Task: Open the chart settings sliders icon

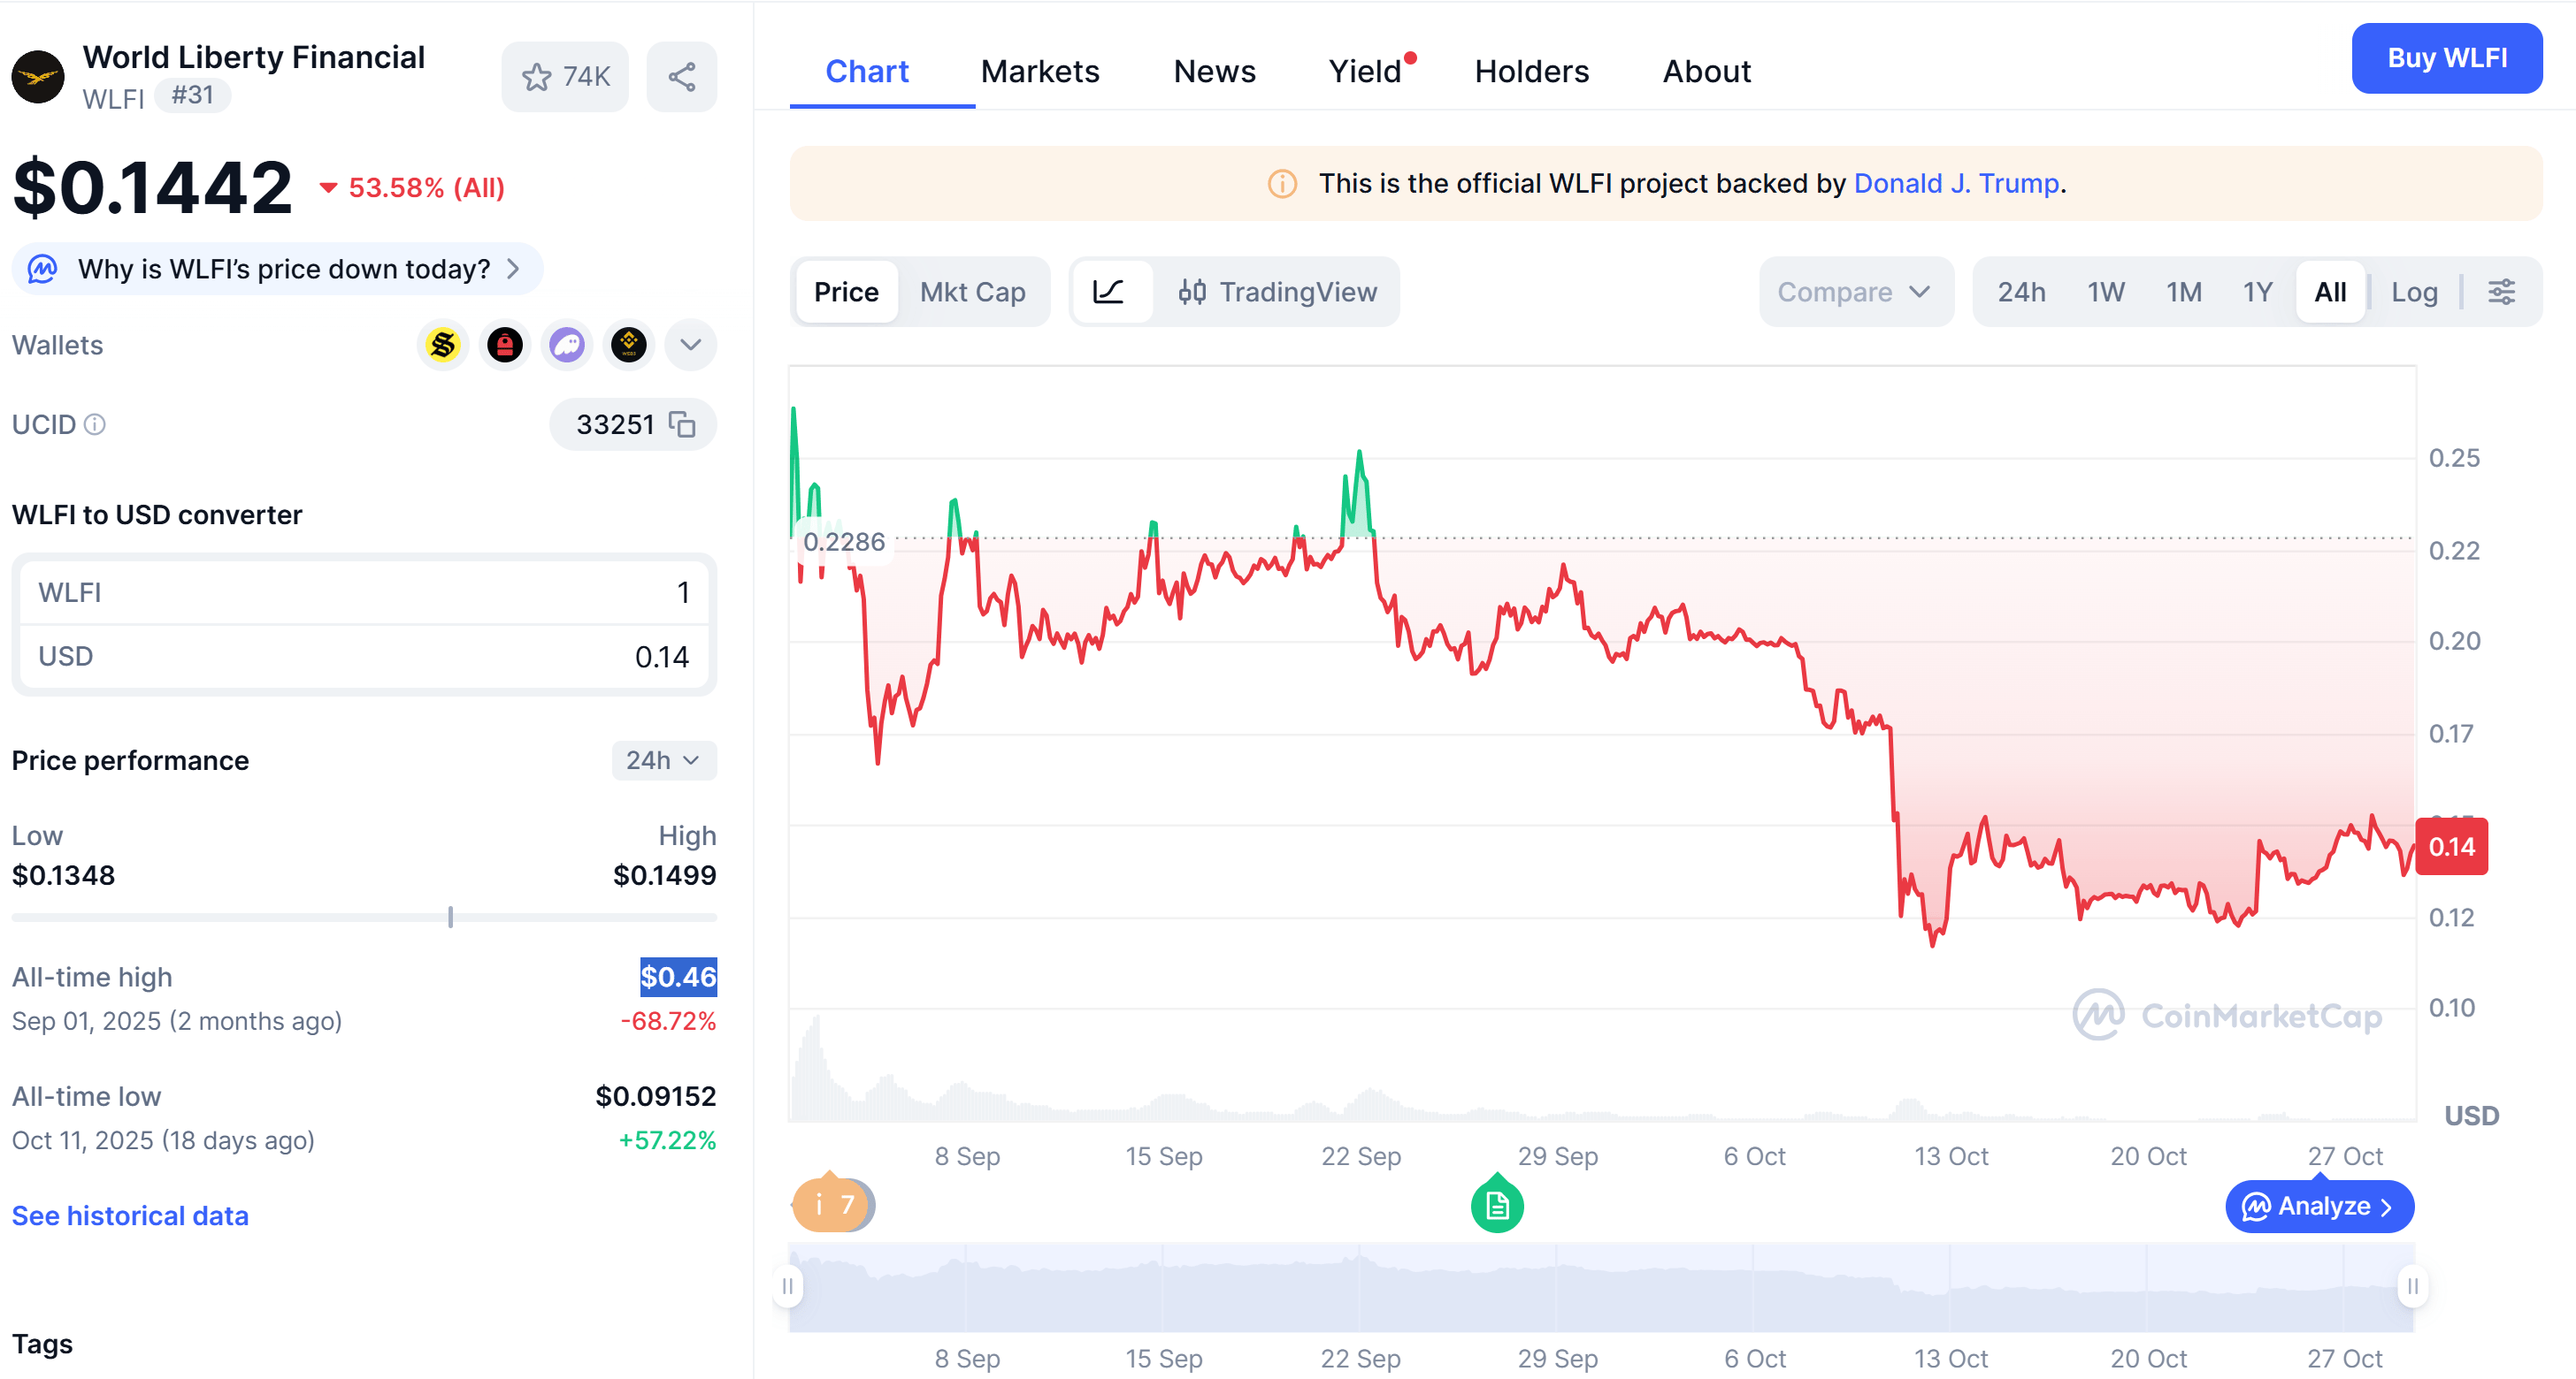Action: coord(2501,292)
